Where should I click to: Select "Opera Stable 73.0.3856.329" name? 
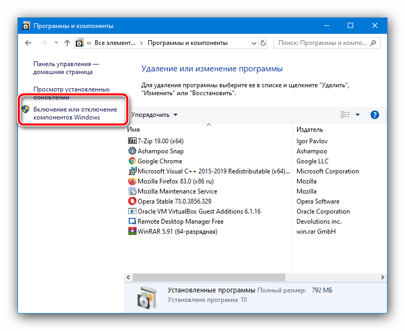click(174, 201)
